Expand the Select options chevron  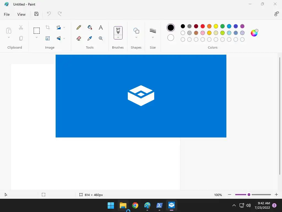(37, 37)
